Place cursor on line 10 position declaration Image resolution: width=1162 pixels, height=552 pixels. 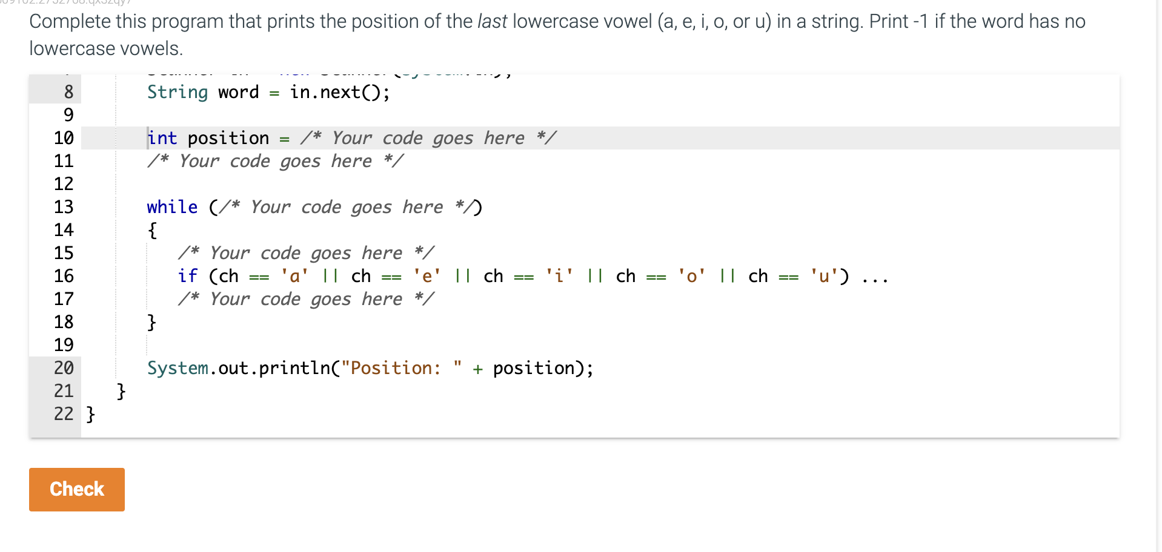[352, 138]
